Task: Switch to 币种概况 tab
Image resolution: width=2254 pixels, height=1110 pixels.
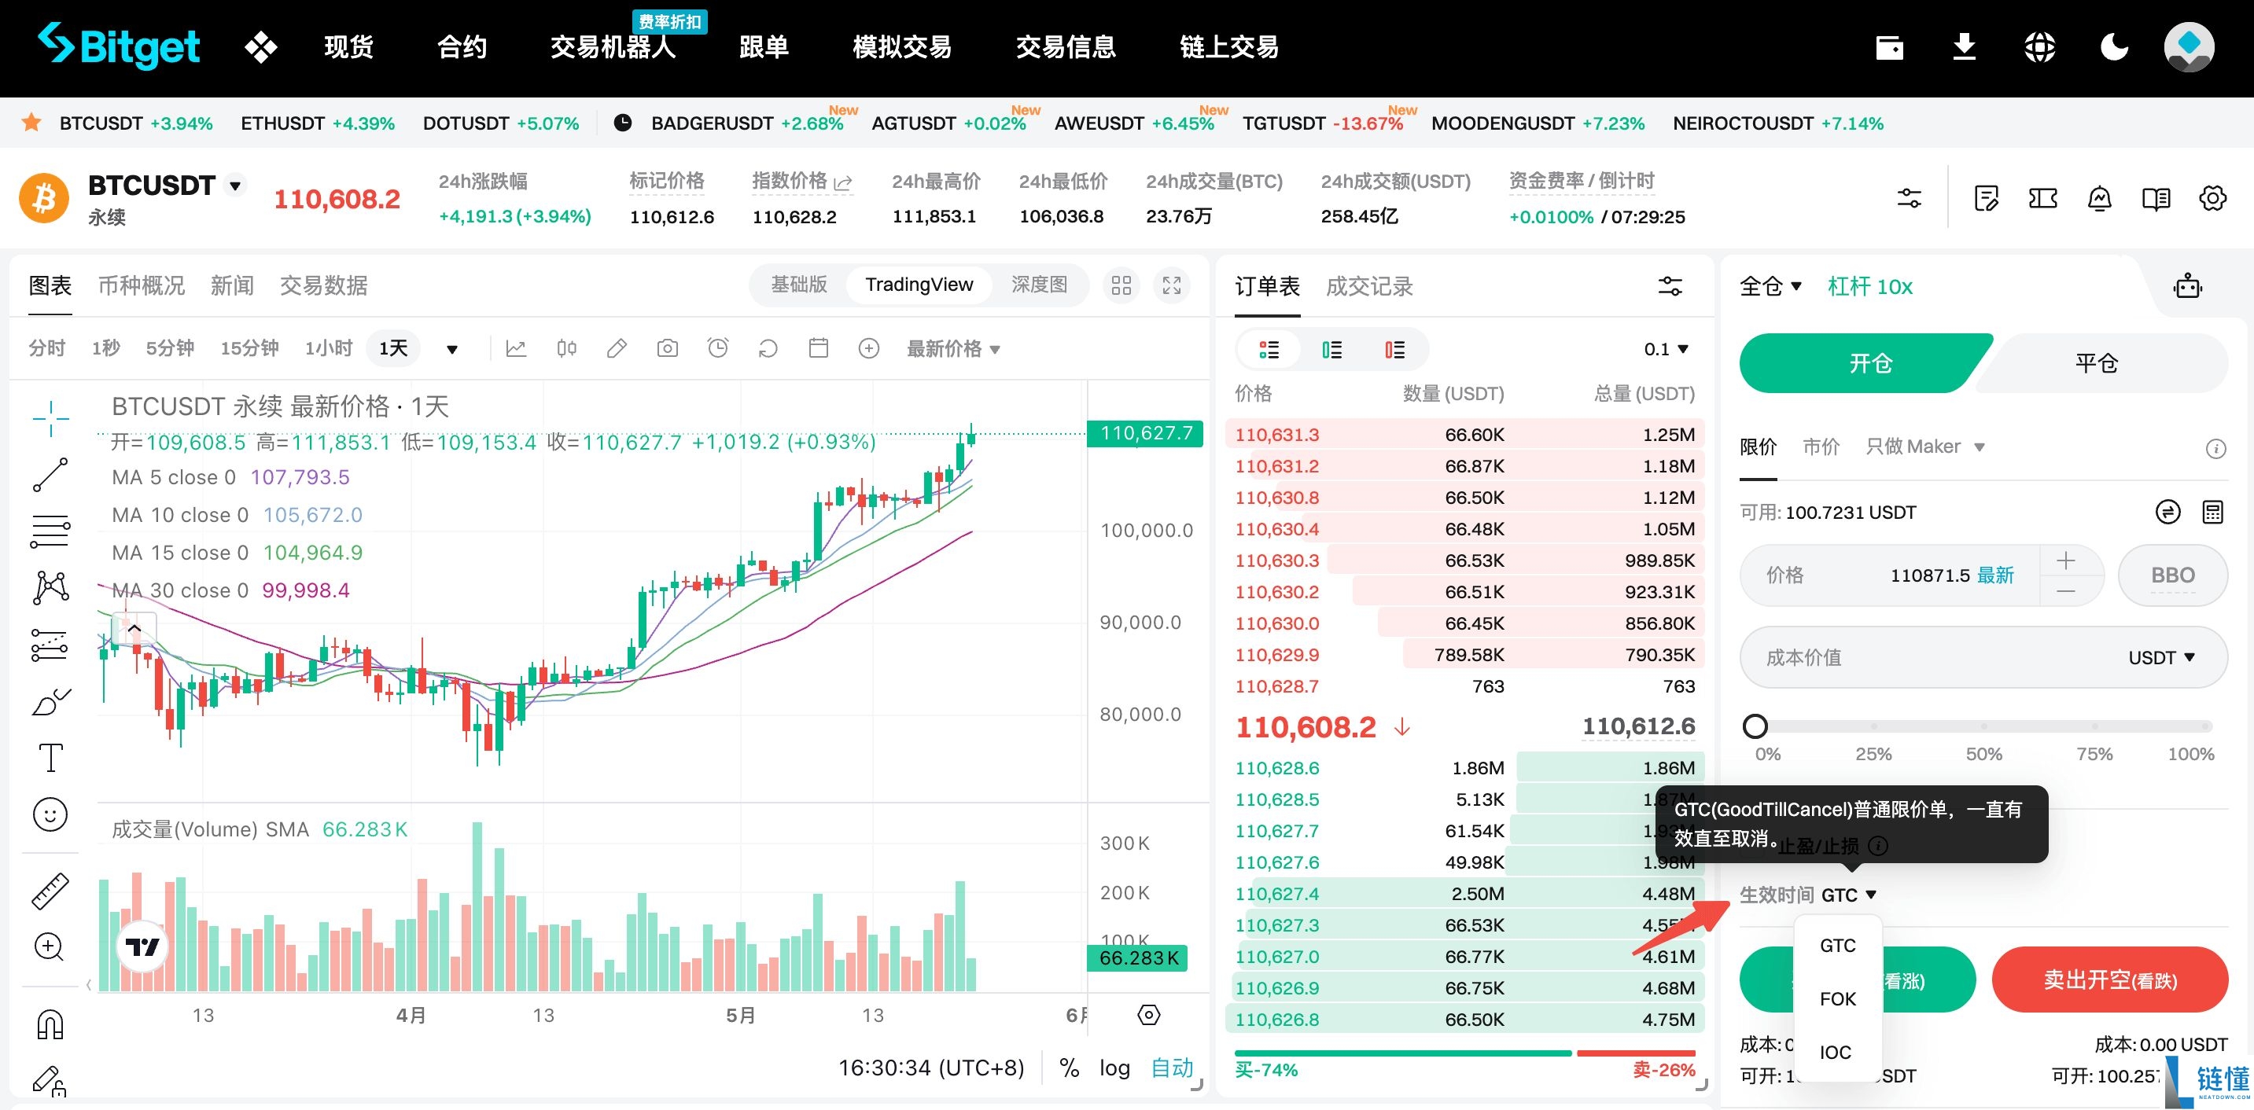Action: pos(141,285)
